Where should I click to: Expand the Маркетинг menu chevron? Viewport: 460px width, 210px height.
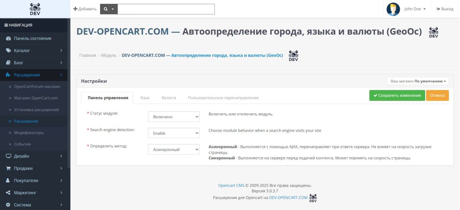coord(61,193)
